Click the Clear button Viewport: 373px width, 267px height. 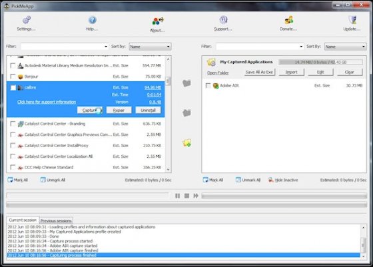point(350,72)
